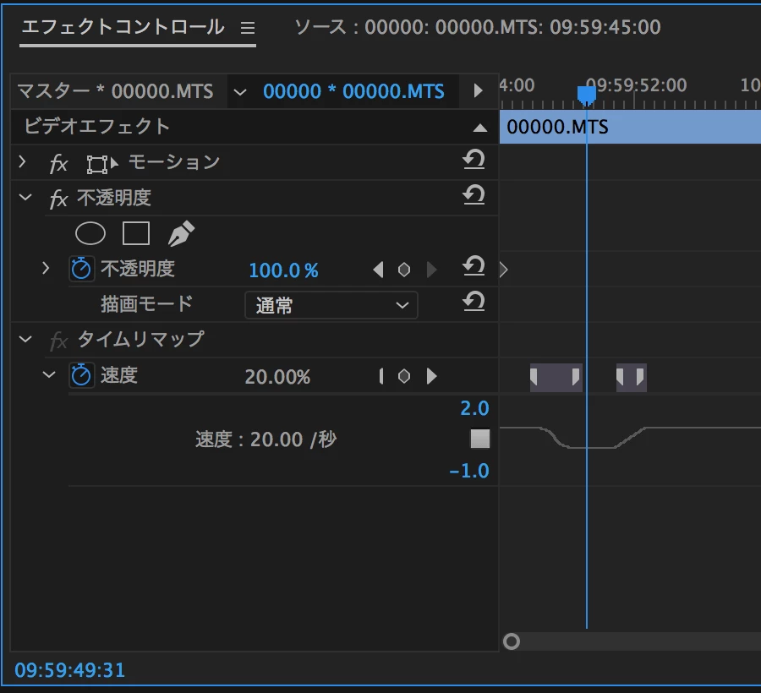Click the 20.00% speed value
This screenshot has width=761, height=693.
277,377
